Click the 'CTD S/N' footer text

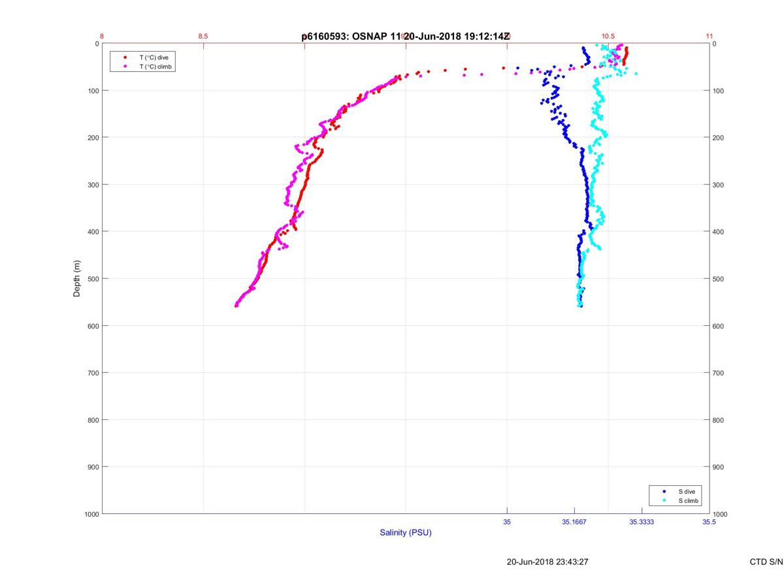click(766, 562)
